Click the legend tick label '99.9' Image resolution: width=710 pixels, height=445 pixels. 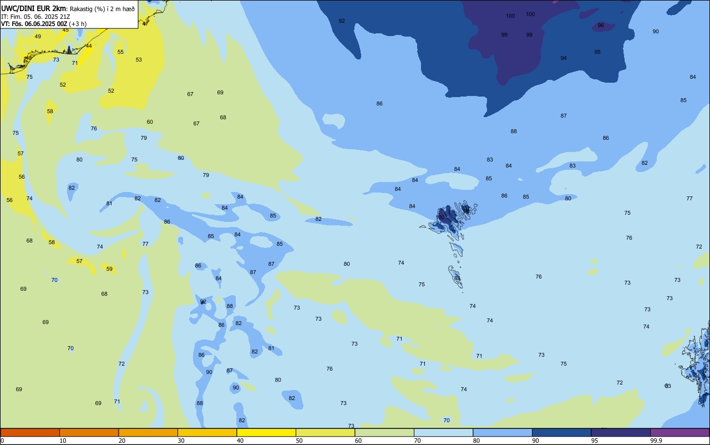[x=656, y=441]
